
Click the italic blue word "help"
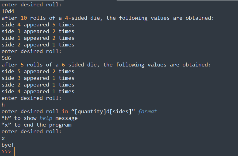tap(46, 118)
